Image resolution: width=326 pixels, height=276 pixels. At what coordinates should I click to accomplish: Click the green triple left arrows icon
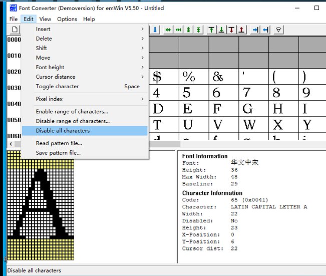(x=178, y=30)
